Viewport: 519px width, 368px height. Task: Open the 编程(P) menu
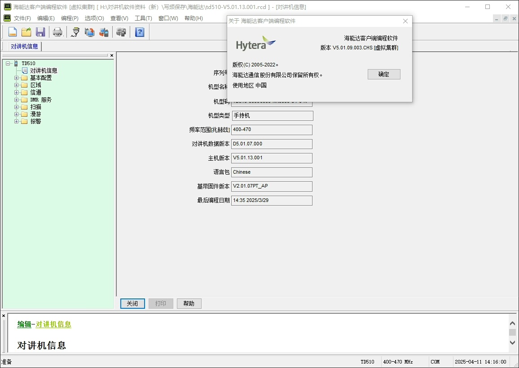point(70,18)
